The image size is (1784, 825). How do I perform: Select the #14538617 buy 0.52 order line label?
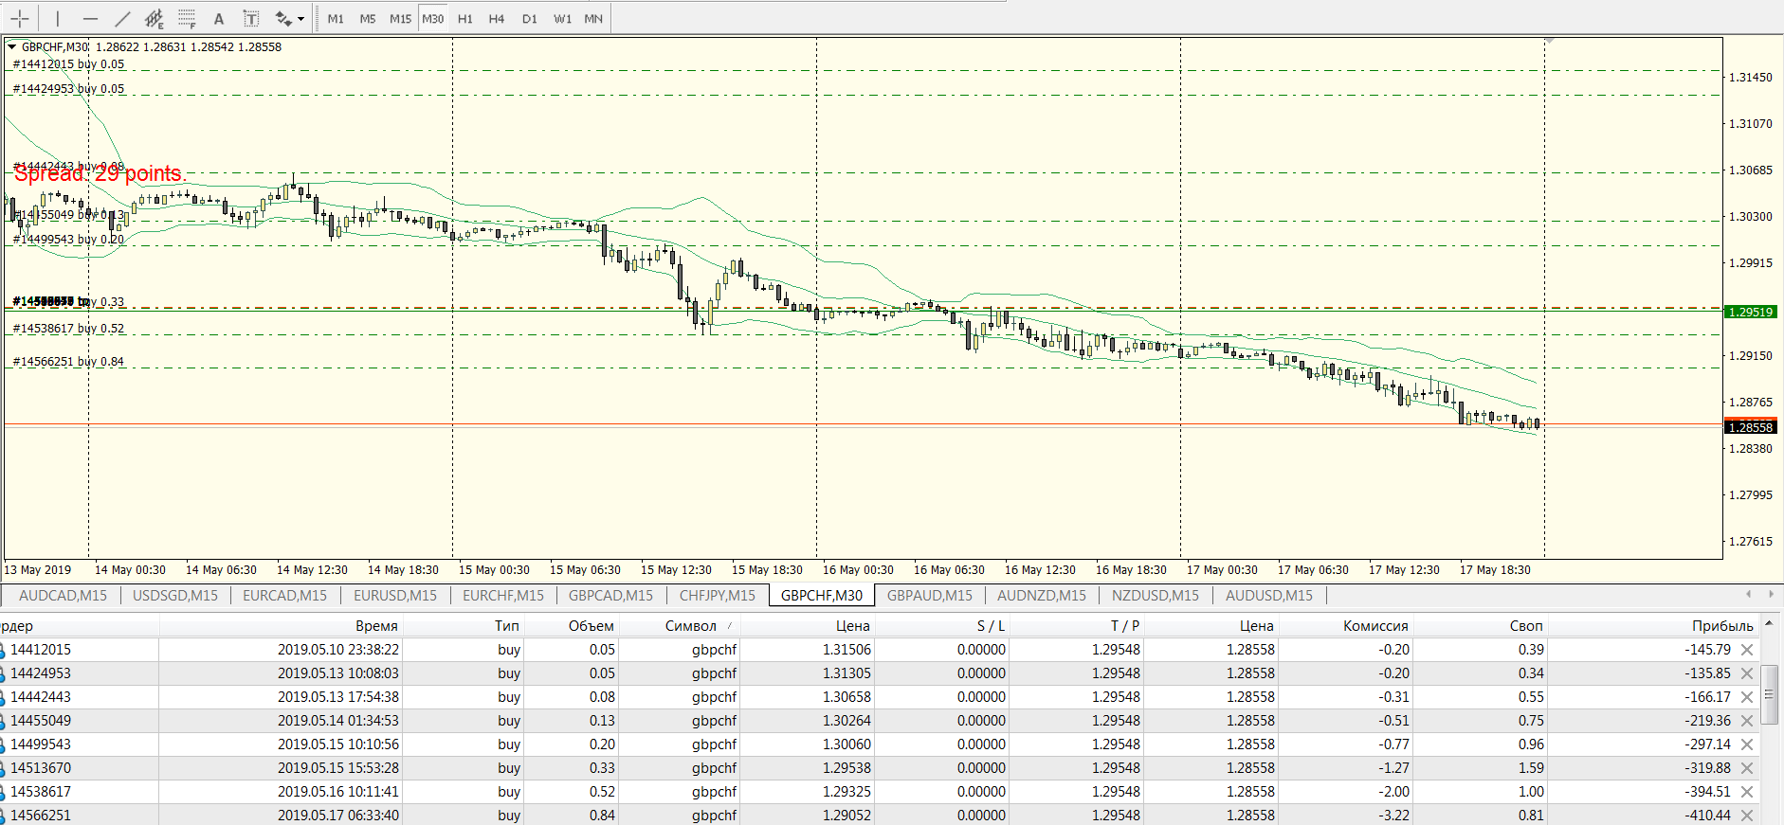pyautogui.click(x=68, y=329)
